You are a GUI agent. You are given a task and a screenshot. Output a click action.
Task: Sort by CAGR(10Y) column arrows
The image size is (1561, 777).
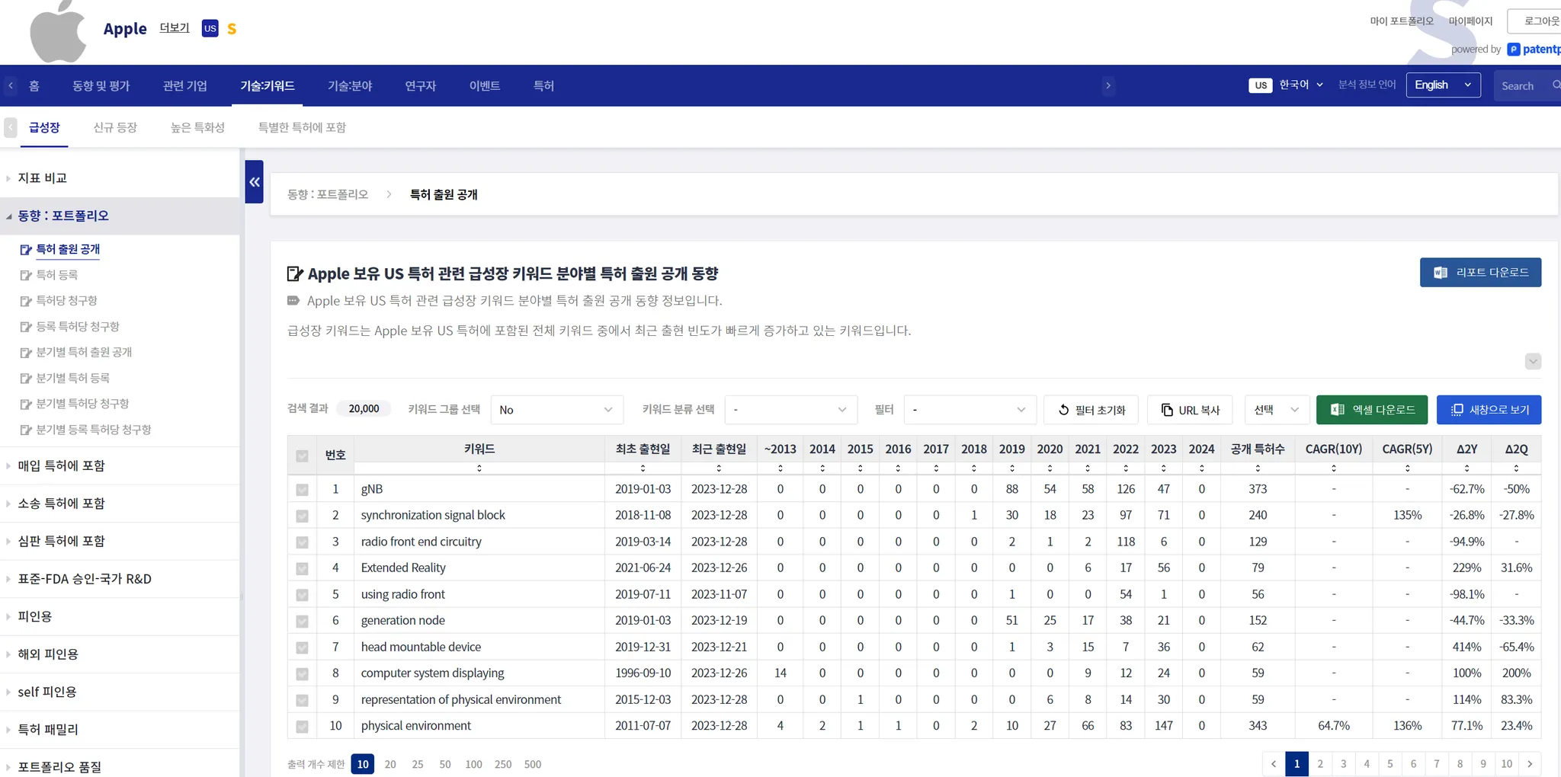click(1334, 468)
